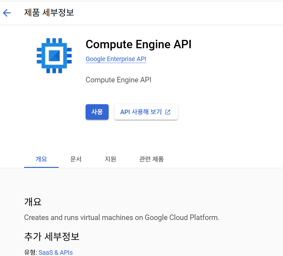Click the 유형: label text
The image size is (283, 256).
pos(31,252)
